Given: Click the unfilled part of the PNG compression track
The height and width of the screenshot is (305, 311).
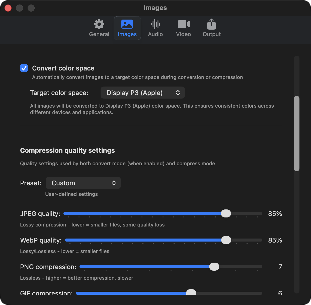Looking at the screenshot, I should pos(241,267).
